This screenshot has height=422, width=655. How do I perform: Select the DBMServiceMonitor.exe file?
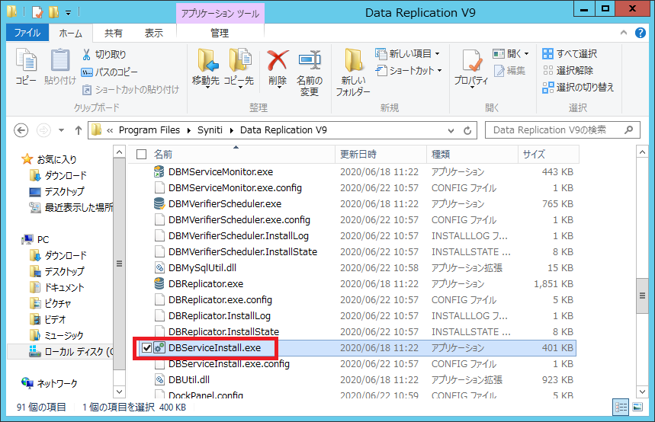tap(220, 172)
